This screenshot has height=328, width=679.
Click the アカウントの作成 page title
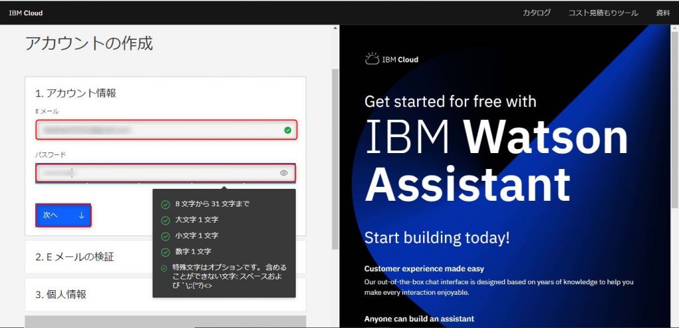(90, 43)
